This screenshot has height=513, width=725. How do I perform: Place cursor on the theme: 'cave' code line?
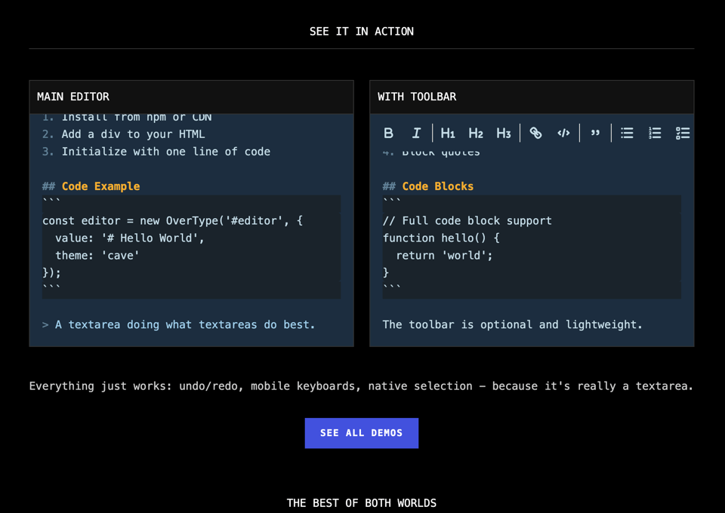coord(97,256)
